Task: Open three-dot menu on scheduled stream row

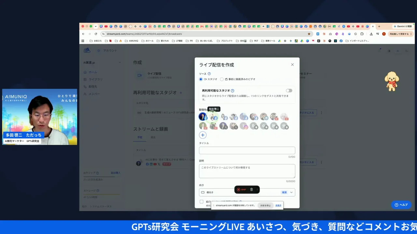Action: [322, 162]
